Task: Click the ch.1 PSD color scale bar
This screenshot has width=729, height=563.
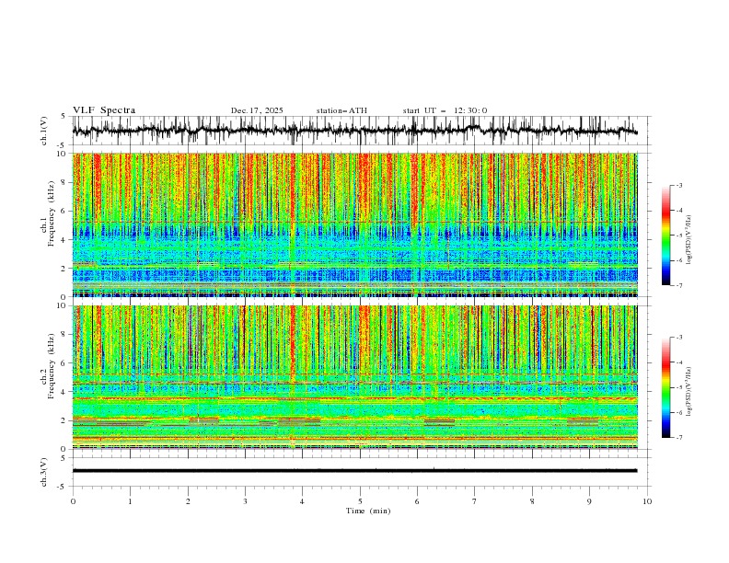Action: pos(665,236)
